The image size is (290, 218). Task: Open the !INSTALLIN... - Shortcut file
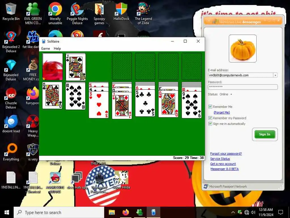click(x=33, y=183)
